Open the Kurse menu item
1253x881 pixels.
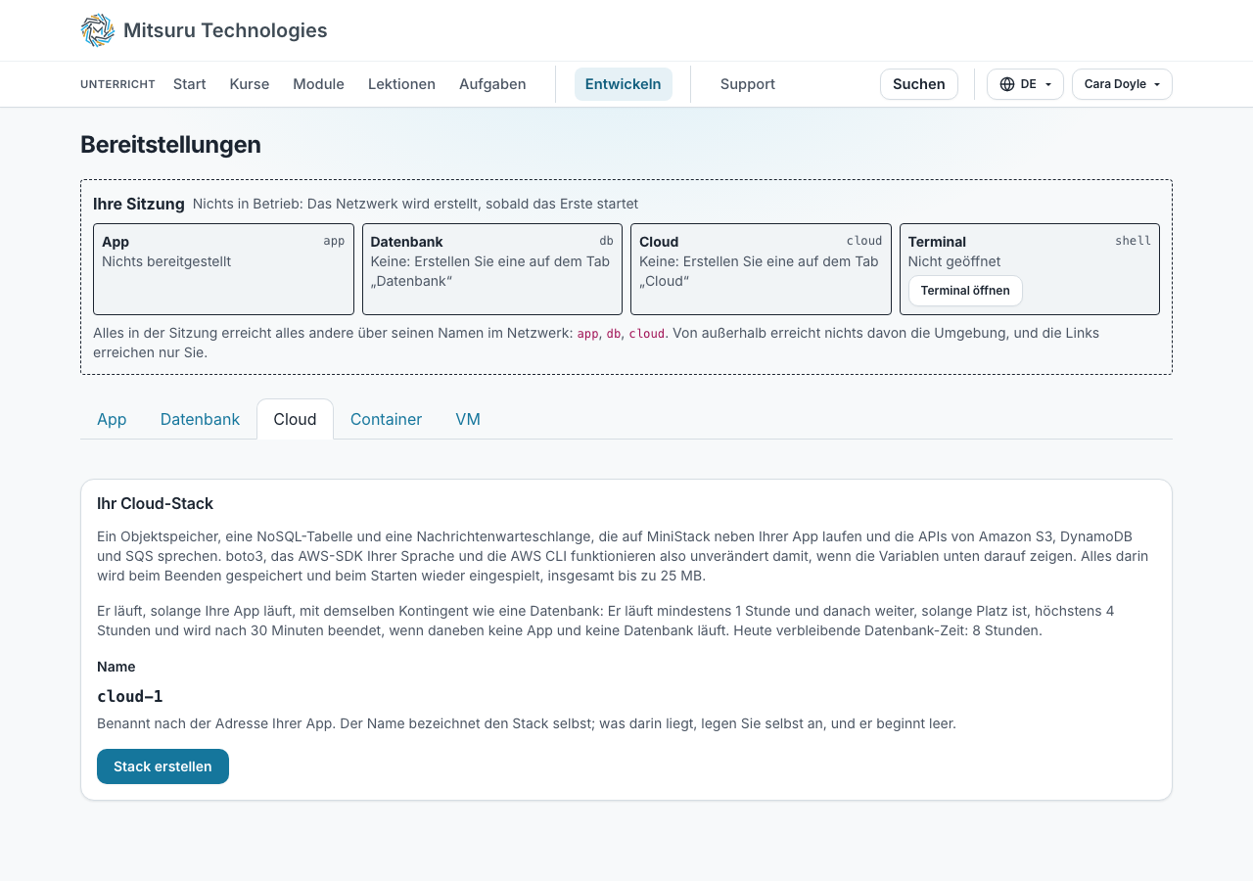point(250,84)
